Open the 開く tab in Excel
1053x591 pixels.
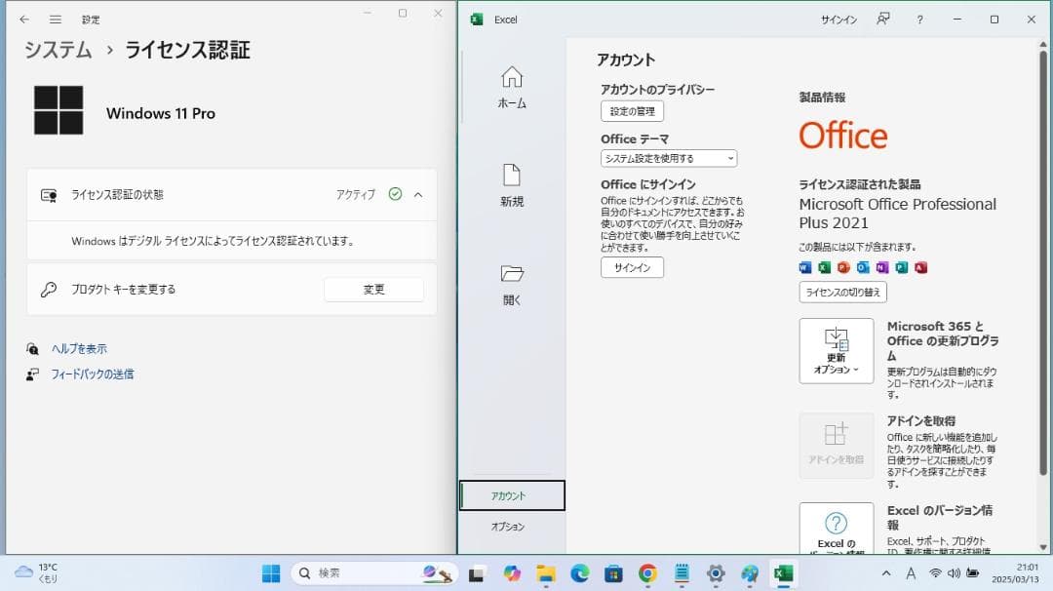click(512, 284)
